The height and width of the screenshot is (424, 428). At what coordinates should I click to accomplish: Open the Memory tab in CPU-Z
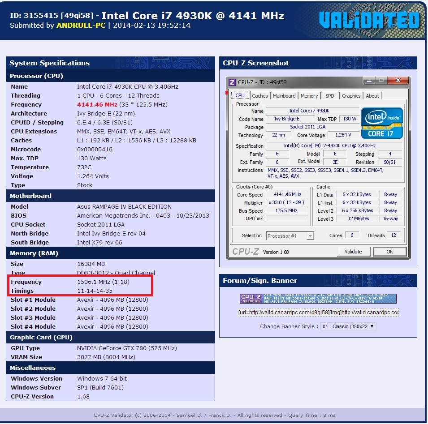pos(309,96)
